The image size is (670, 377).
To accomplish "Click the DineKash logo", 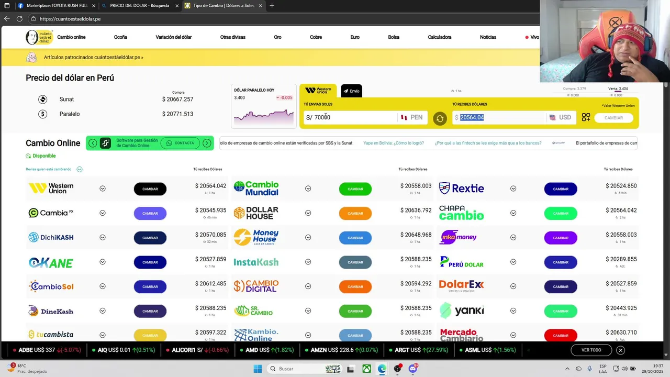I will [51, 311].
